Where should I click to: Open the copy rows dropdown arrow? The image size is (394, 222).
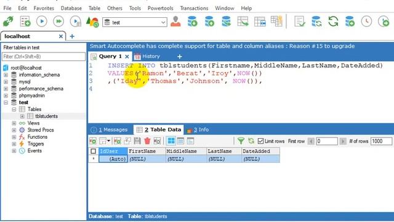(x=108, y=141)
